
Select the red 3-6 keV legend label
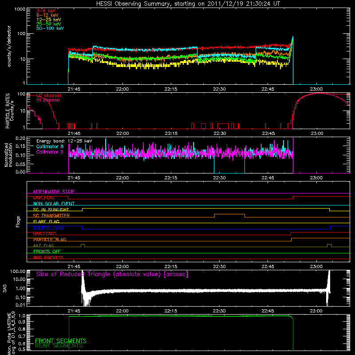coord(46,11)
